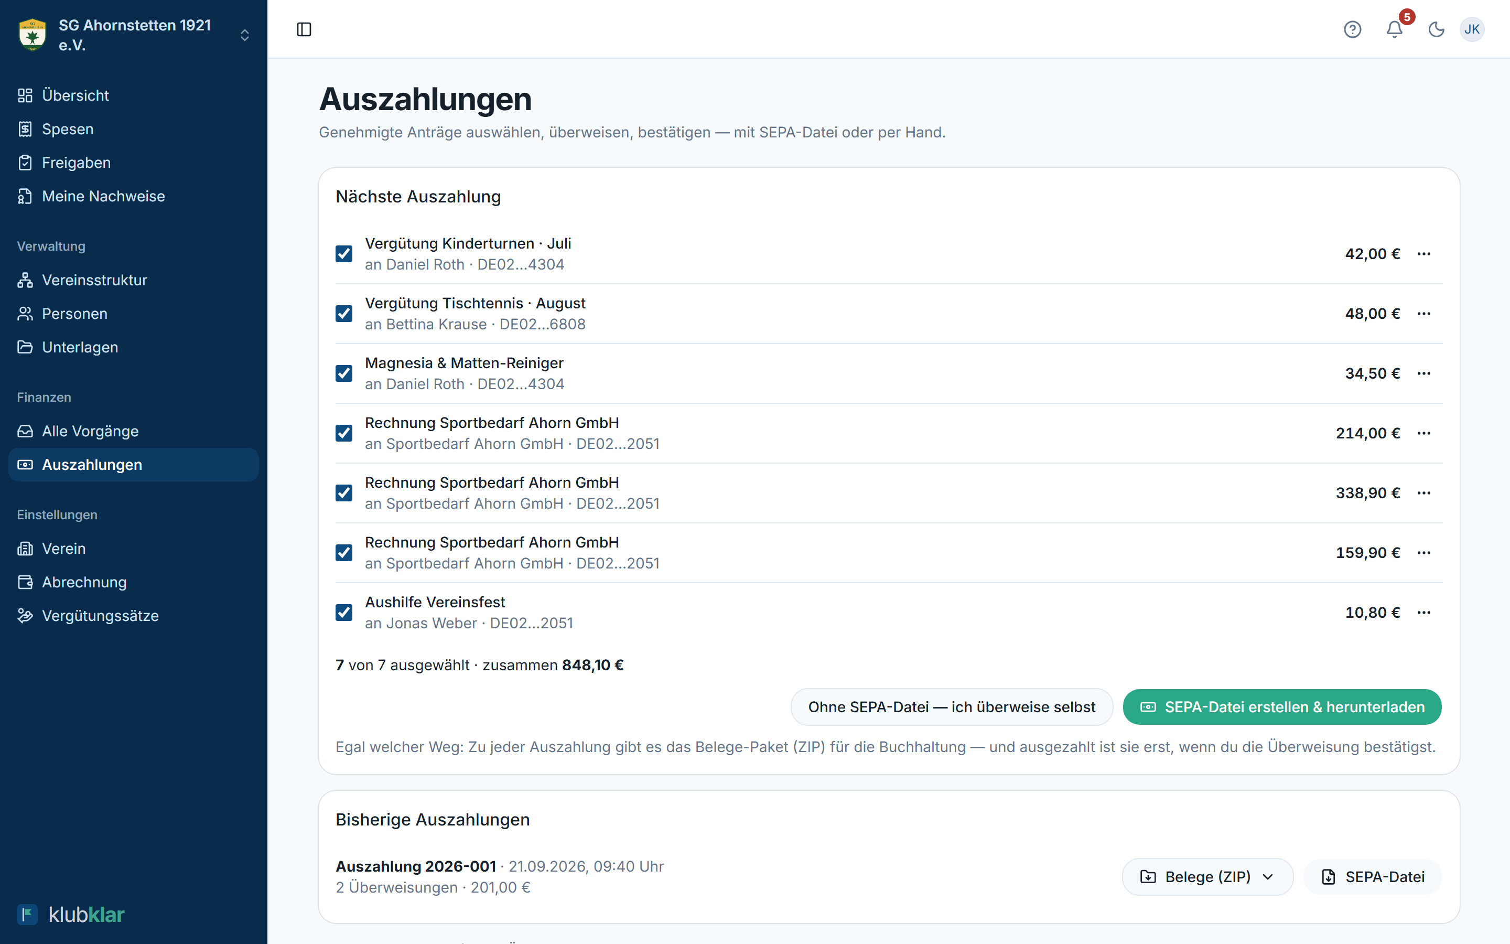Open notifications bell with 5 badge
Screen dimensions: 1510x944
(x=1395, y=29)
